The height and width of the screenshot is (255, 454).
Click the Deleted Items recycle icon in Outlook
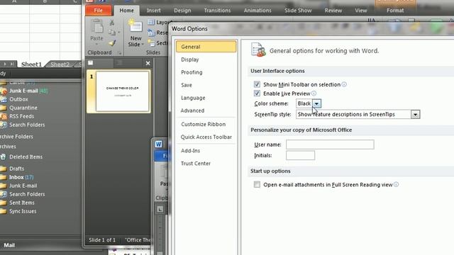tap(3, 157)
